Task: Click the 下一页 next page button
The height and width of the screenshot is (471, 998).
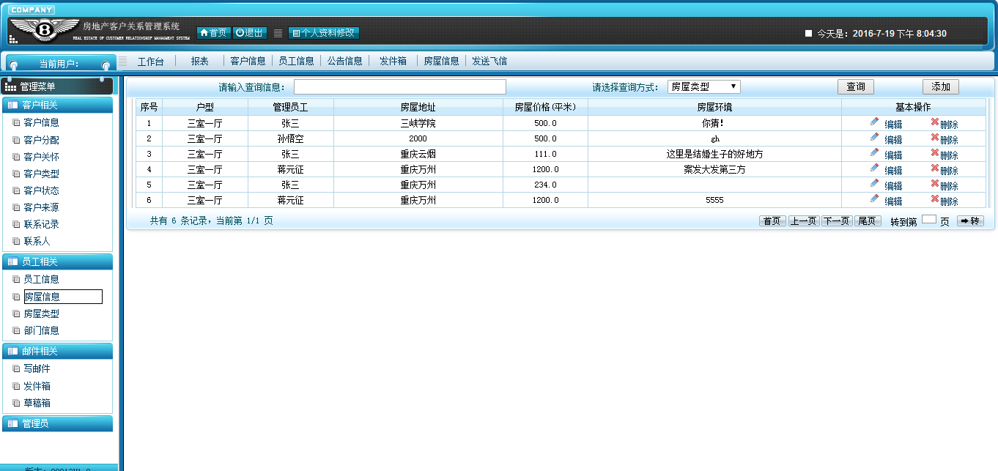Action: pos(836,220)
